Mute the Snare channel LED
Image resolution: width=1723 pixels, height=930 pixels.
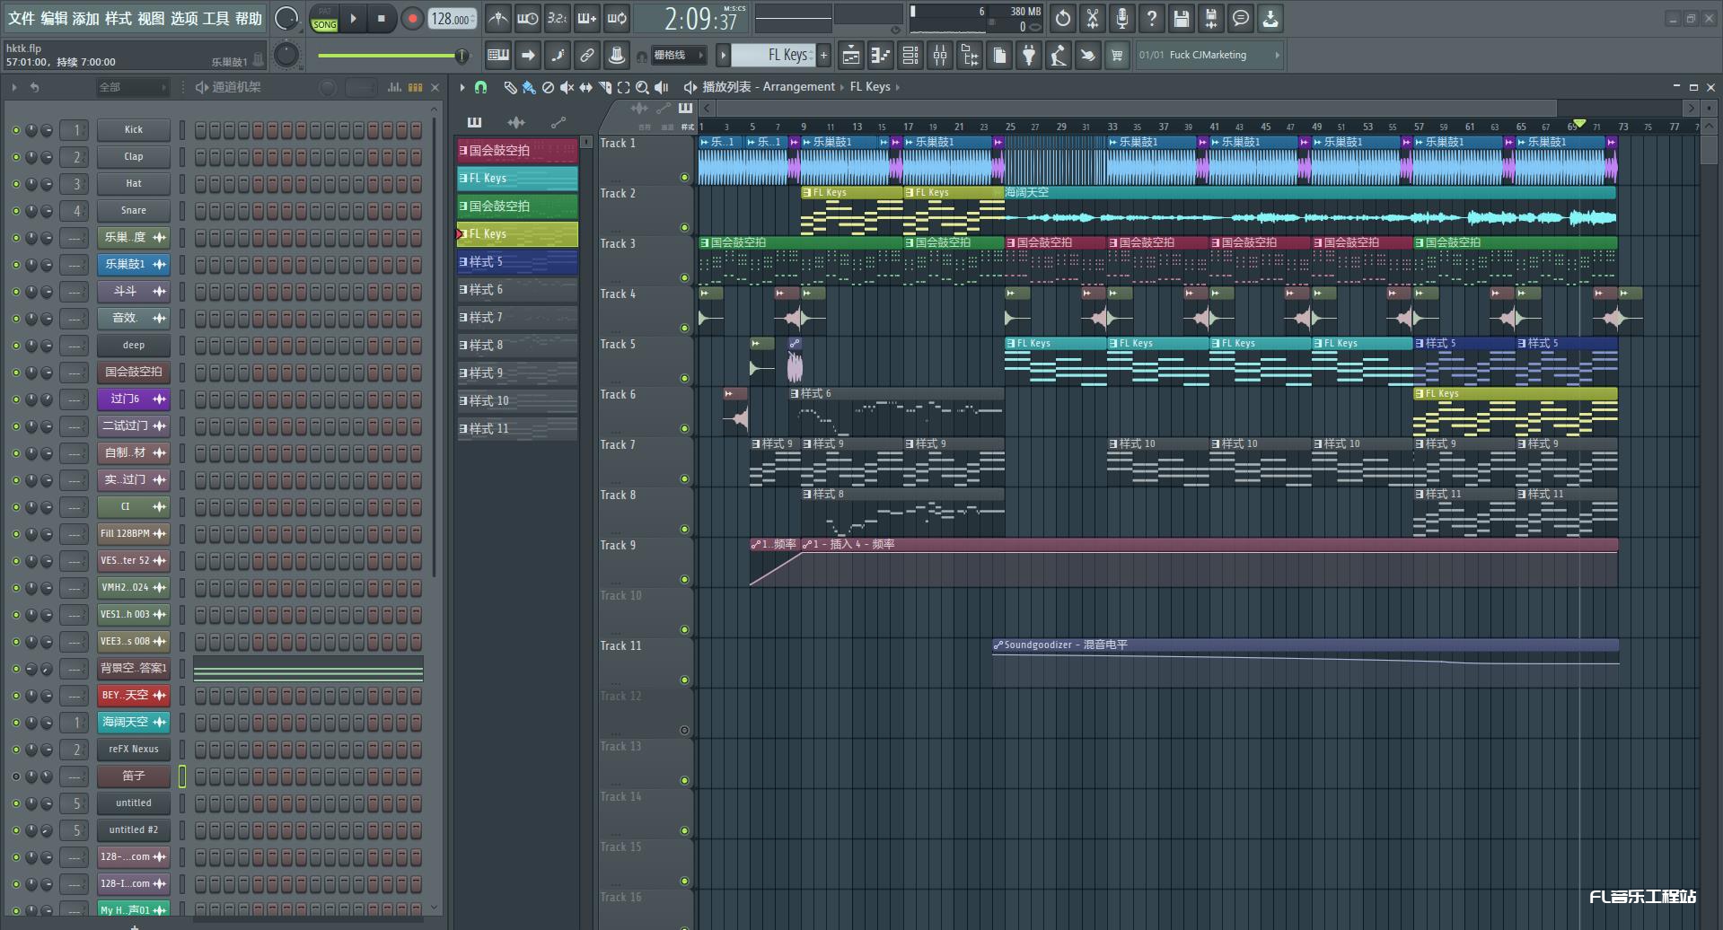click(x=15, y=211)
